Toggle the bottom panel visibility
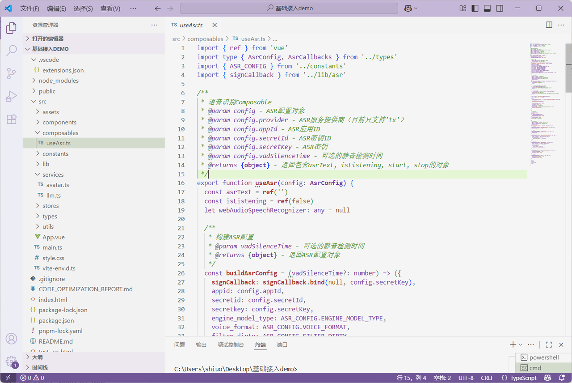572x383 pixels. pos(487,9)
